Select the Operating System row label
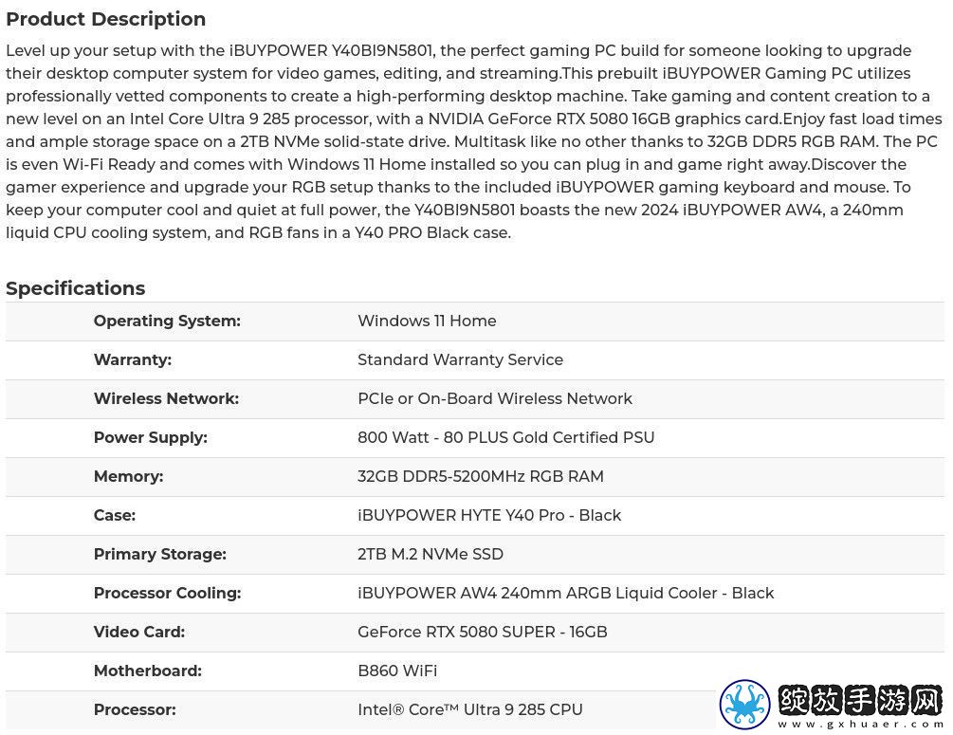Viewport: 953px width, 735px height. click(167, 321)
